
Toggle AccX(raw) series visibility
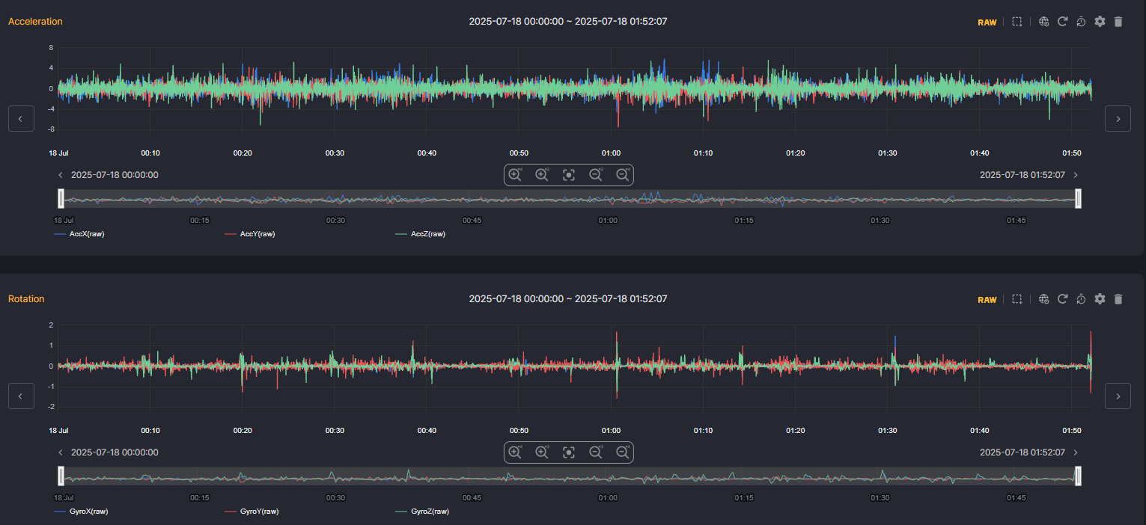tap(79, 234)
